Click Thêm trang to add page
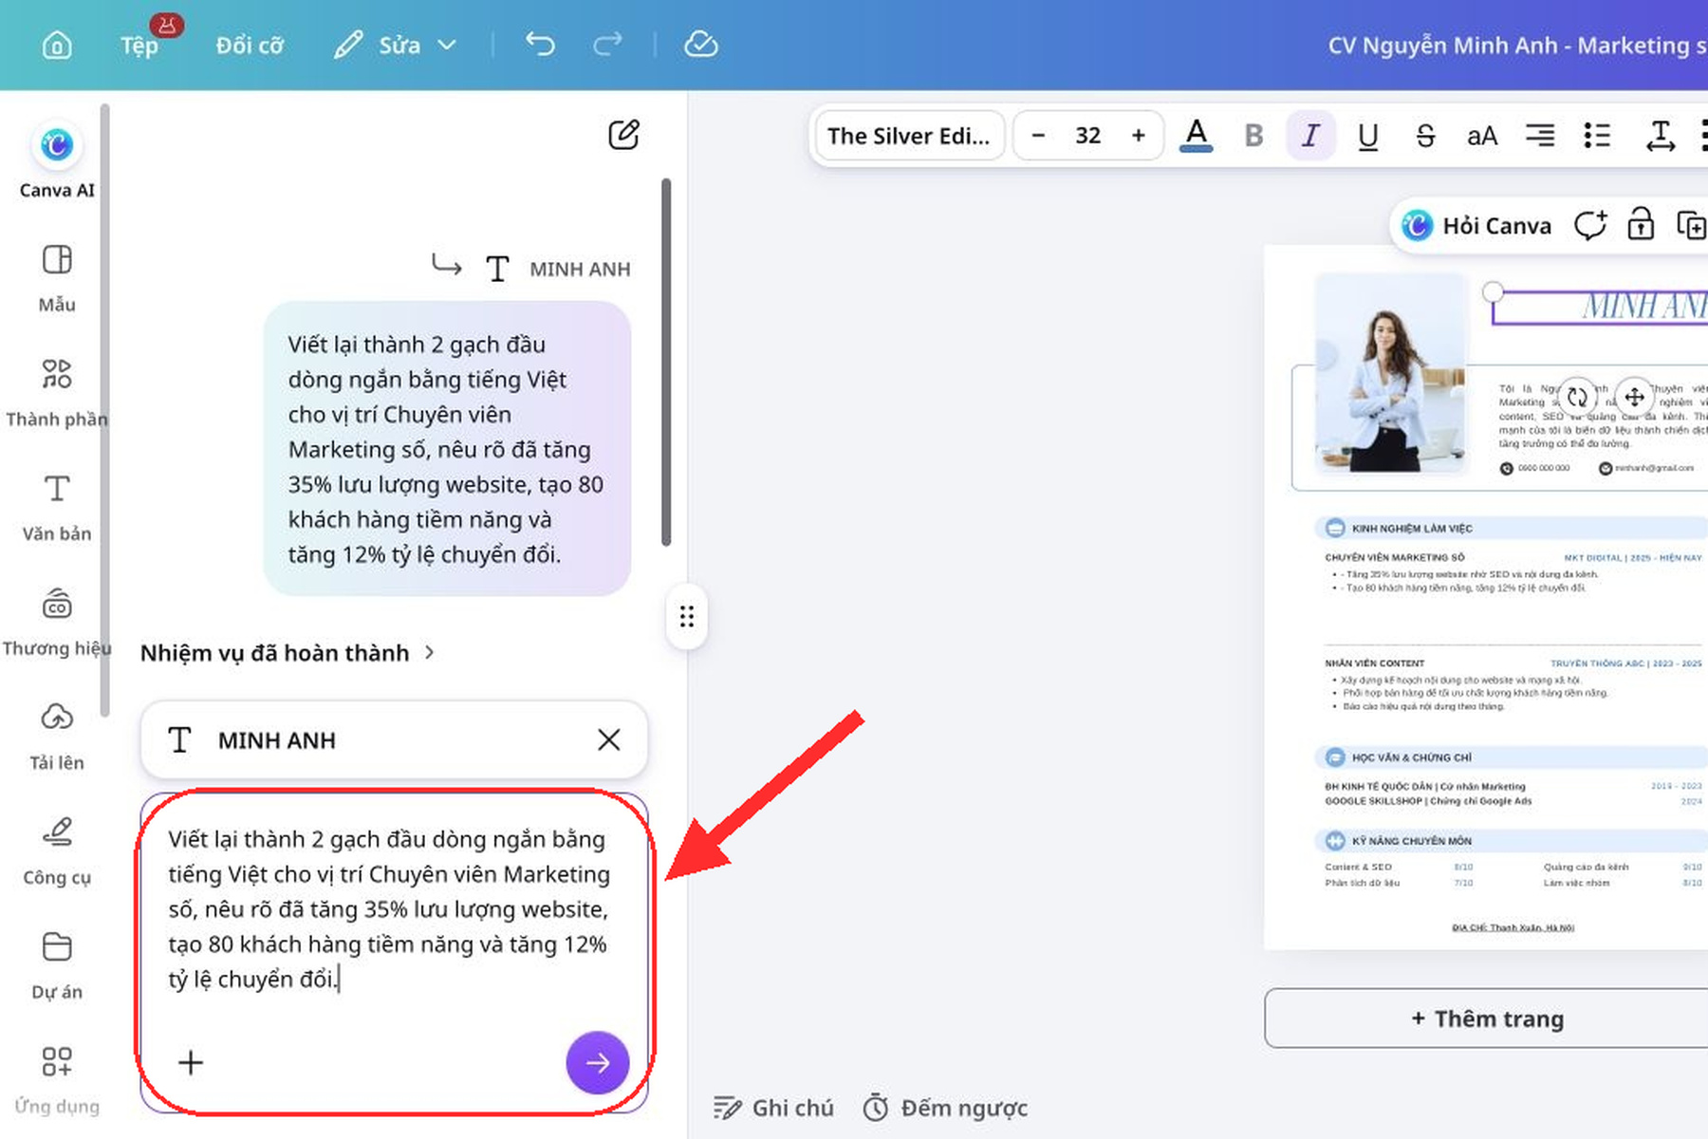 click(x=1487, y=1018)
